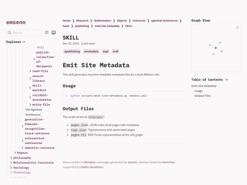This screenshot has width=247, height=185.
Task: Click the Graph View heading
Action: tap(201, 21)
